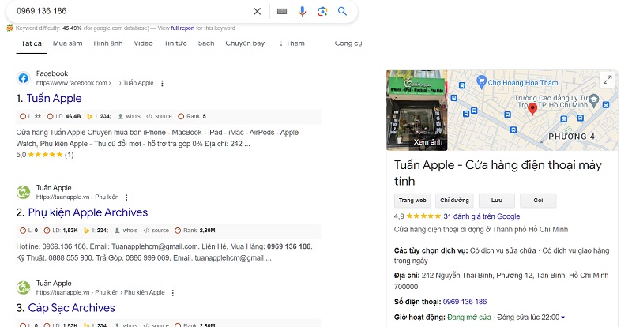Expand the Thêm more-filters menu
This screenshot has width=632, height=327.
coord(292,43)
